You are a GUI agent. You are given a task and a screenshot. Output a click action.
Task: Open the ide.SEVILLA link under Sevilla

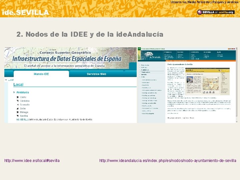pos(23,120)
